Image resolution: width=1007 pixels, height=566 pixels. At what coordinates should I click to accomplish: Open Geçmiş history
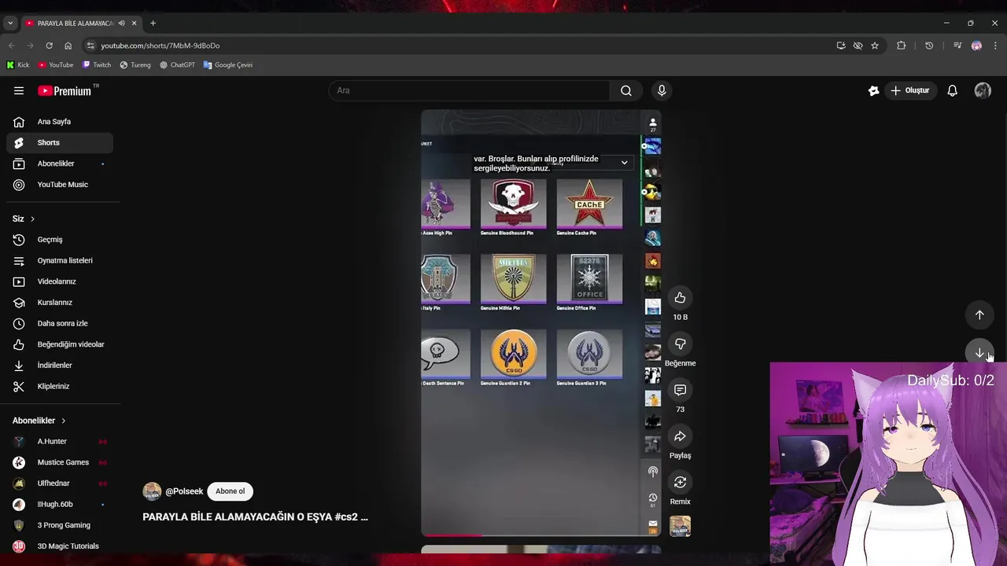(60, 240)
